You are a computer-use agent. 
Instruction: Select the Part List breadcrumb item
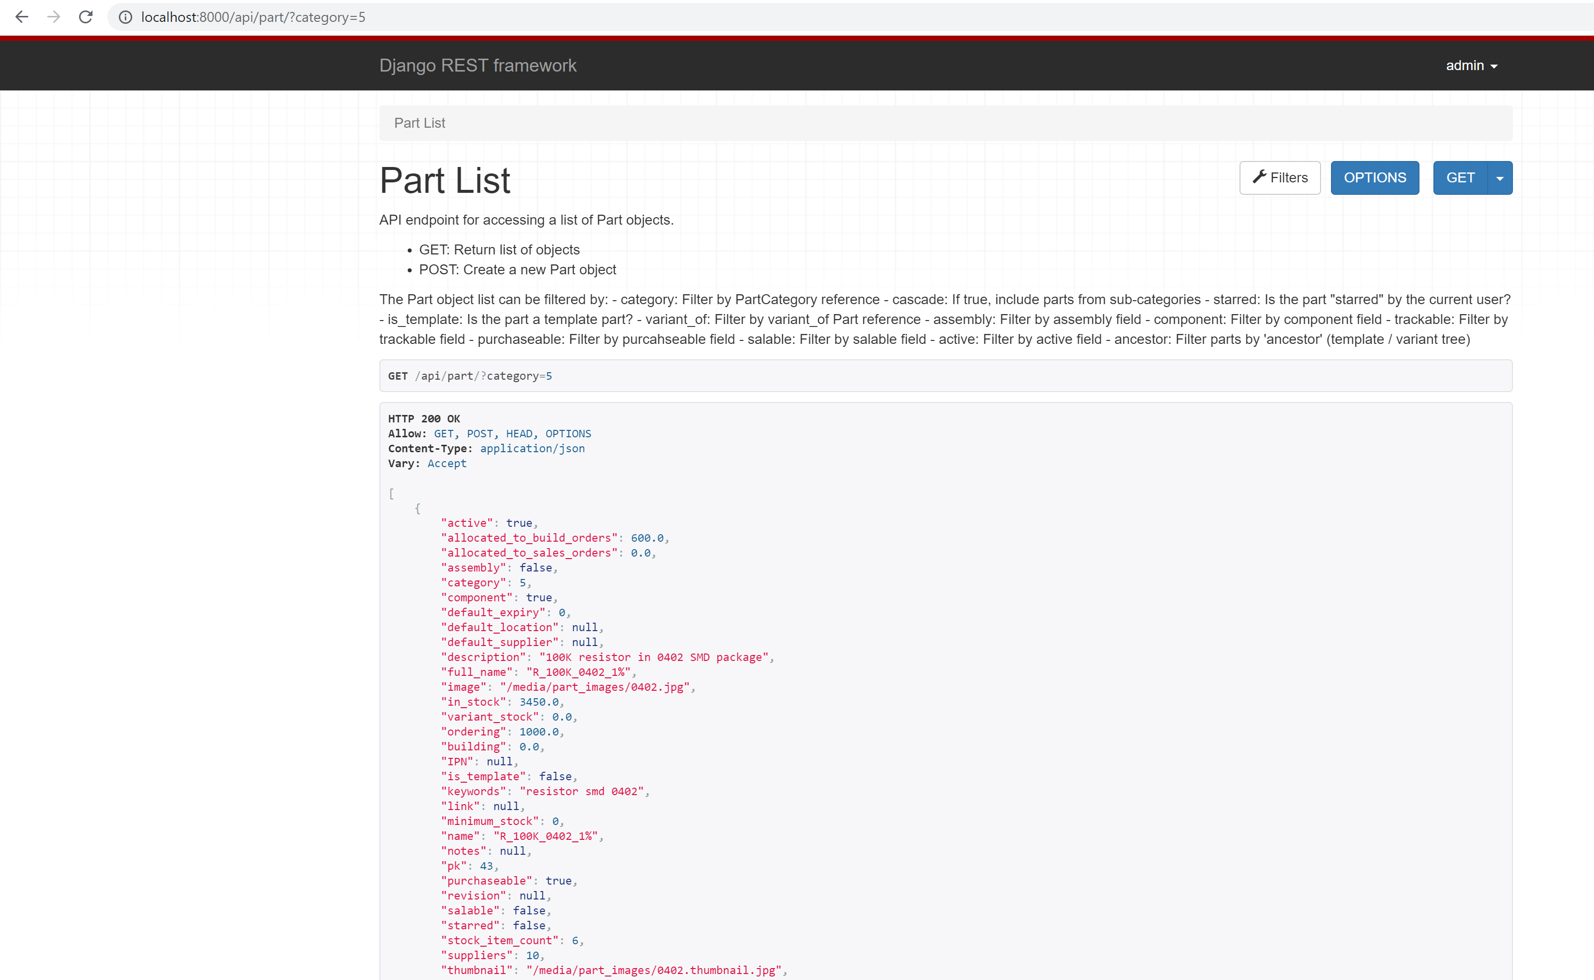[419, 122]
